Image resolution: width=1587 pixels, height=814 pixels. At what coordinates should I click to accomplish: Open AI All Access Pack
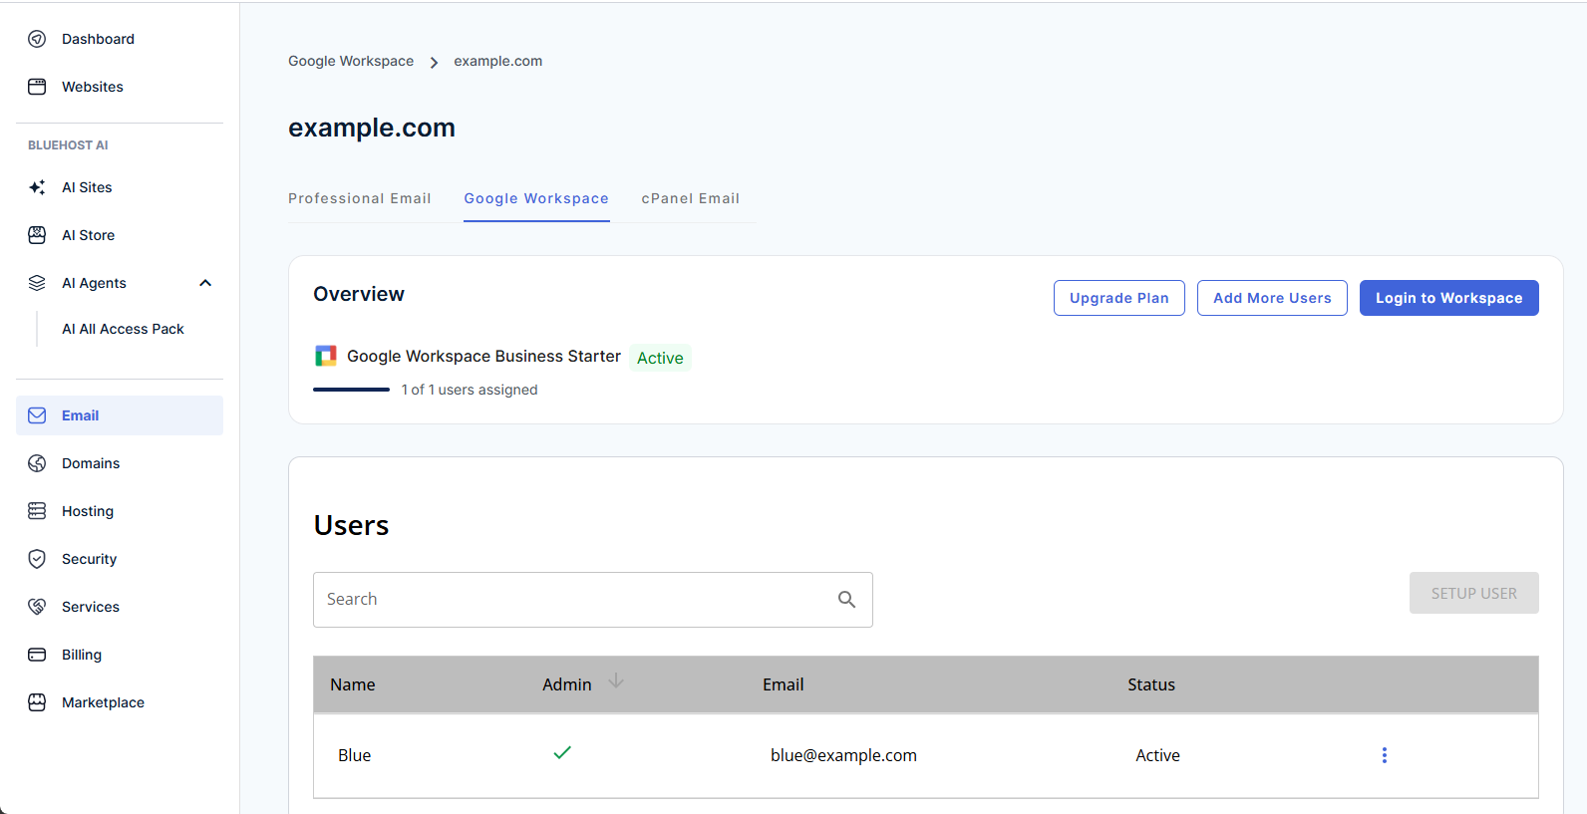coord(123,329)
